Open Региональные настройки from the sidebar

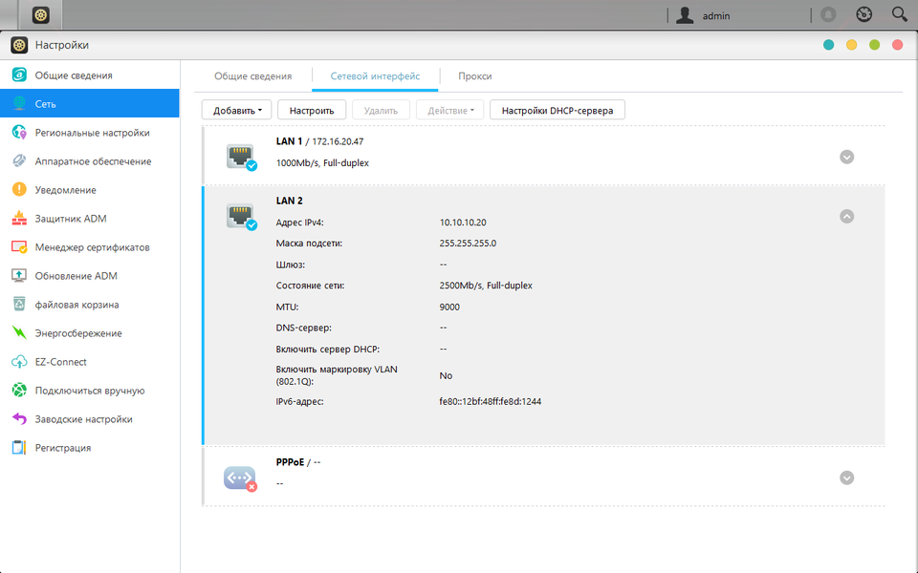pos(90,133)
